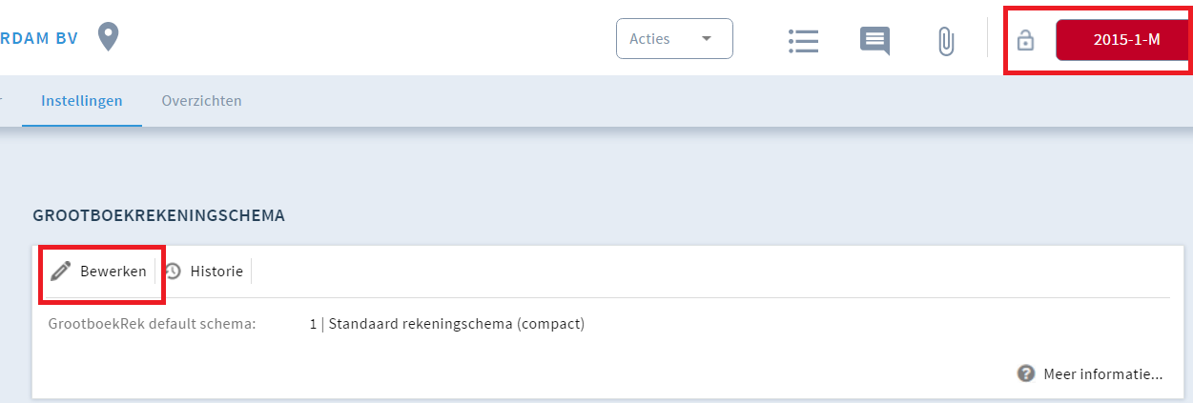Click the paperclip attachments icon

point(945,41)
